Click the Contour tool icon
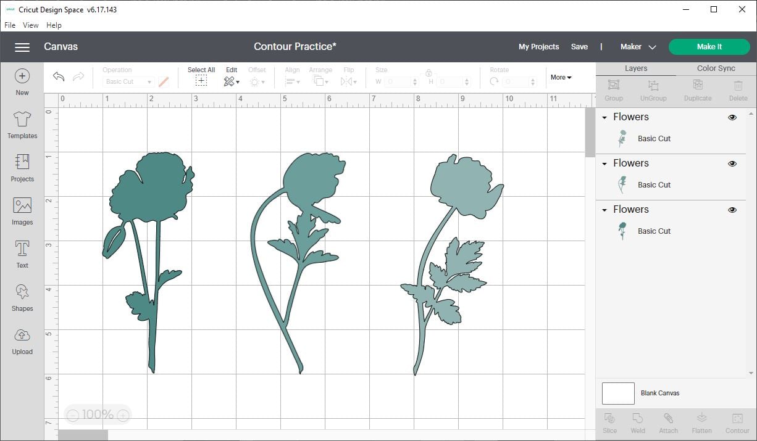 pos(737,422)
